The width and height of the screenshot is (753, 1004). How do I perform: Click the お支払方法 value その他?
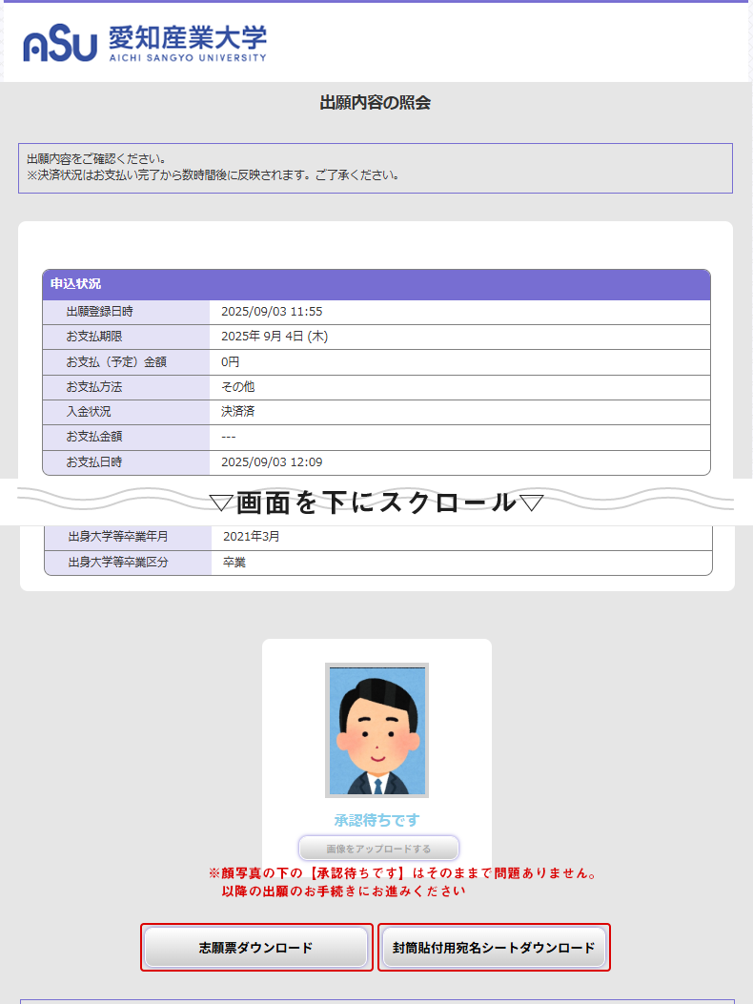238,387
